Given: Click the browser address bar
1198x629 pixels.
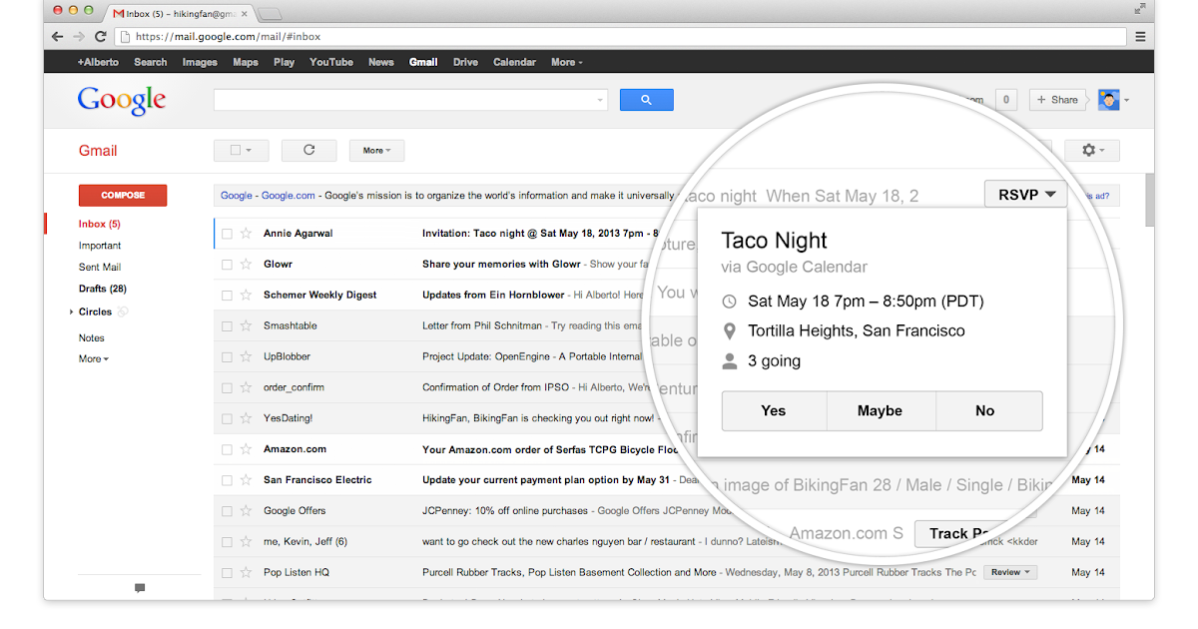Looking at the screenshot, I should coord(622,37).
